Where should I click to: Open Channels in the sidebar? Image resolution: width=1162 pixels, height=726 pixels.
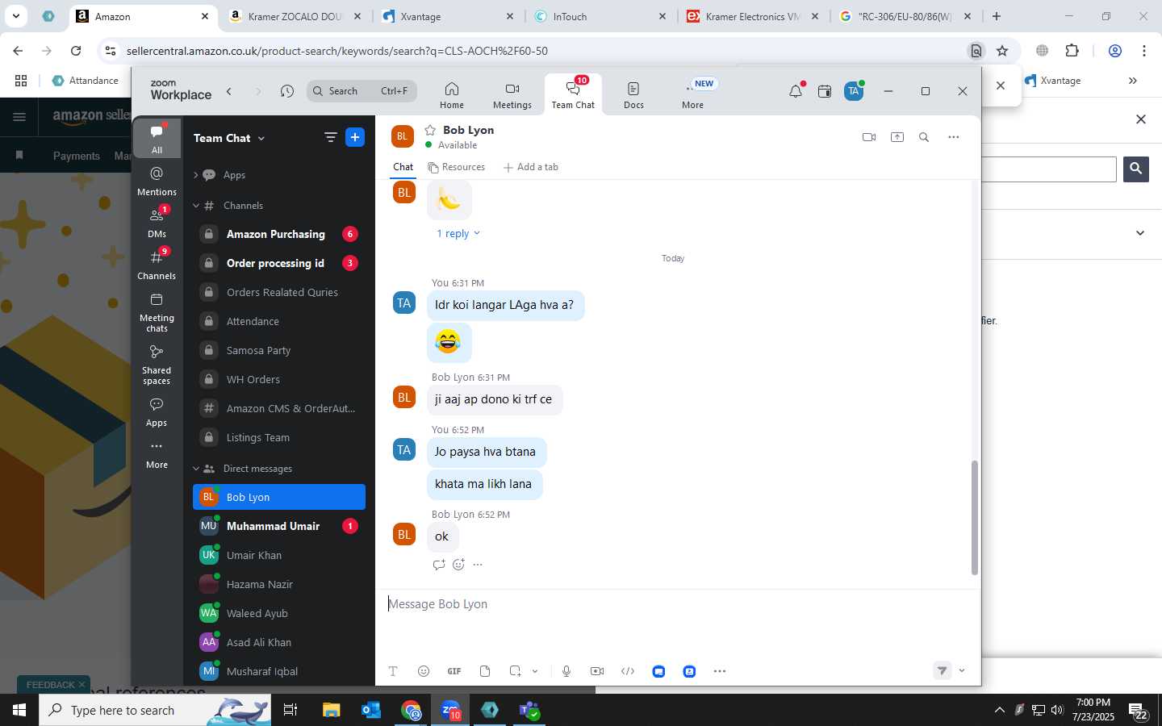coord(157,265)
